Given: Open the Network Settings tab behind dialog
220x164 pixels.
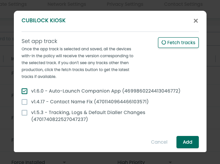Looking at the screenshot, I should [67, 4].
